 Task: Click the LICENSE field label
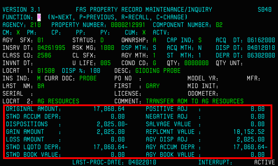click(x=128, y=93)
